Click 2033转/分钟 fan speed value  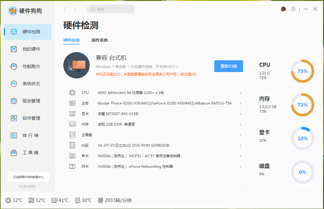click(x=118, y=200)
